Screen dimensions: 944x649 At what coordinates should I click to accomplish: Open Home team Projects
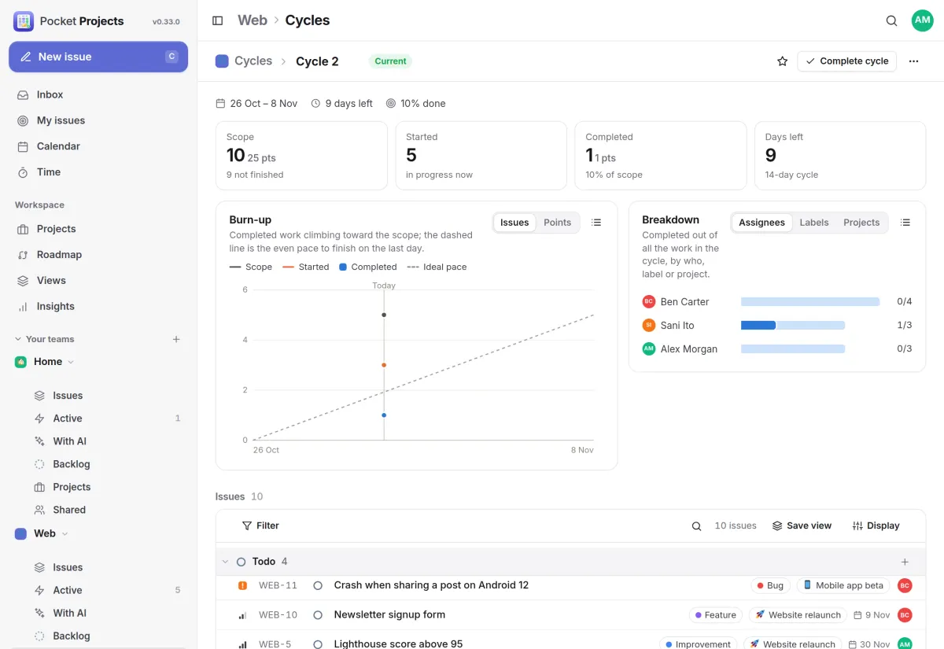coord(106,487)
